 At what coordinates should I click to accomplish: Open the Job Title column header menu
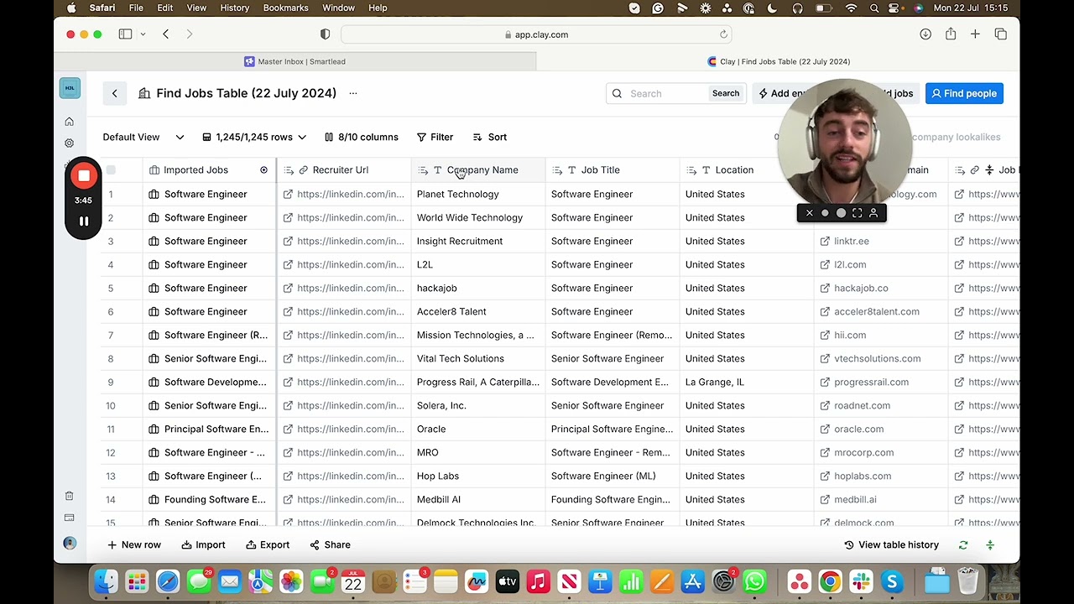coord(613,170)
